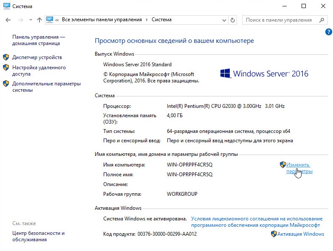Go up one level arrow
Image resolution: width=333 pixels, height=251 pixels.
pos(39,20)
